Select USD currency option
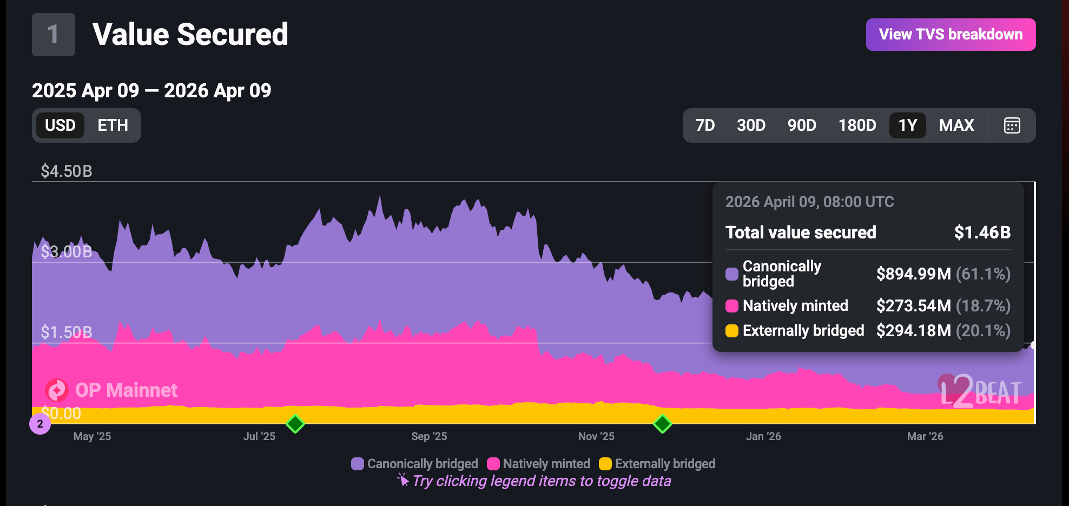 pyautogui.click(x=60, y=125)
